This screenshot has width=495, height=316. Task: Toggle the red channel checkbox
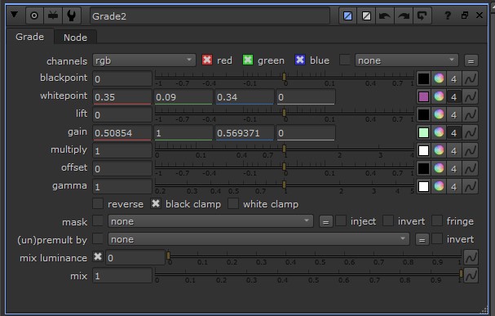click(207, 60)
